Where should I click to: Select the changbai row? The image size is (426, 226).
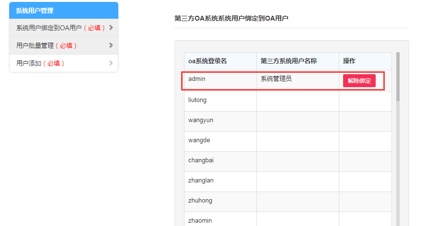[x=201, y=160]
